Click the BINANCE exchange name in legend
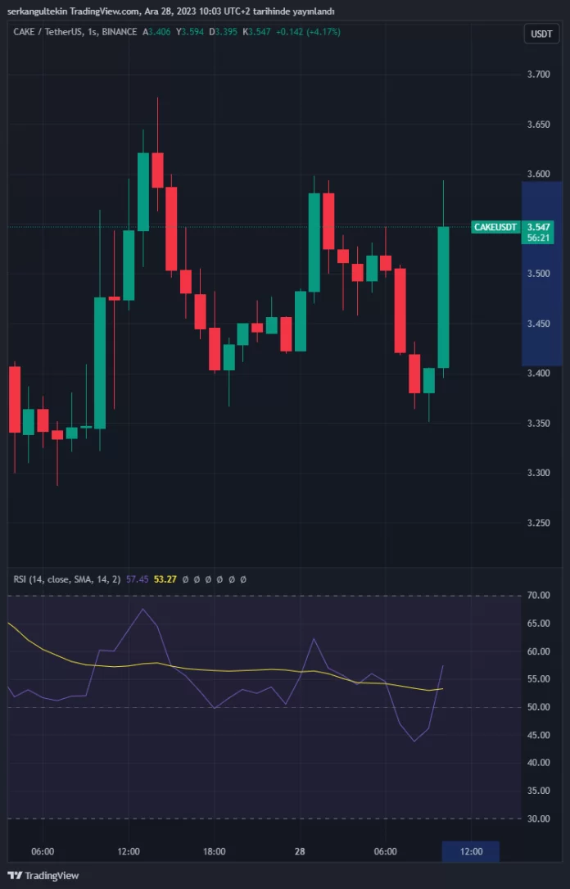 [118, 32]
